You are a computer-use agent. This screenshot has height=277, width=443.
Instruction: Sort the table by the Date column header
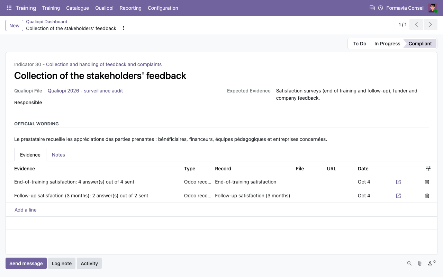pyautogui.click(x=363, y=169)
